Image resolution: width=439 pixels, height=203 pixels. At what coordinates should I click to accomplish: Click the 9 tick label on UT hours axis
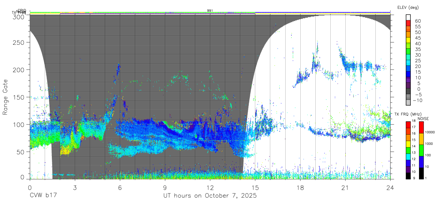click(x=165, y=188)
